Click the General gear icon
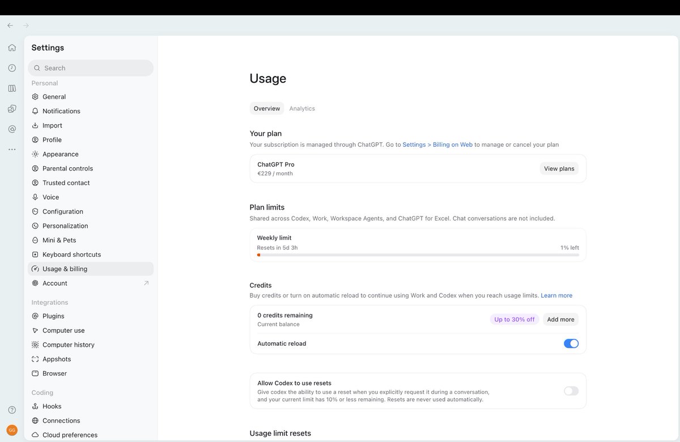 (x=35, y=97)
